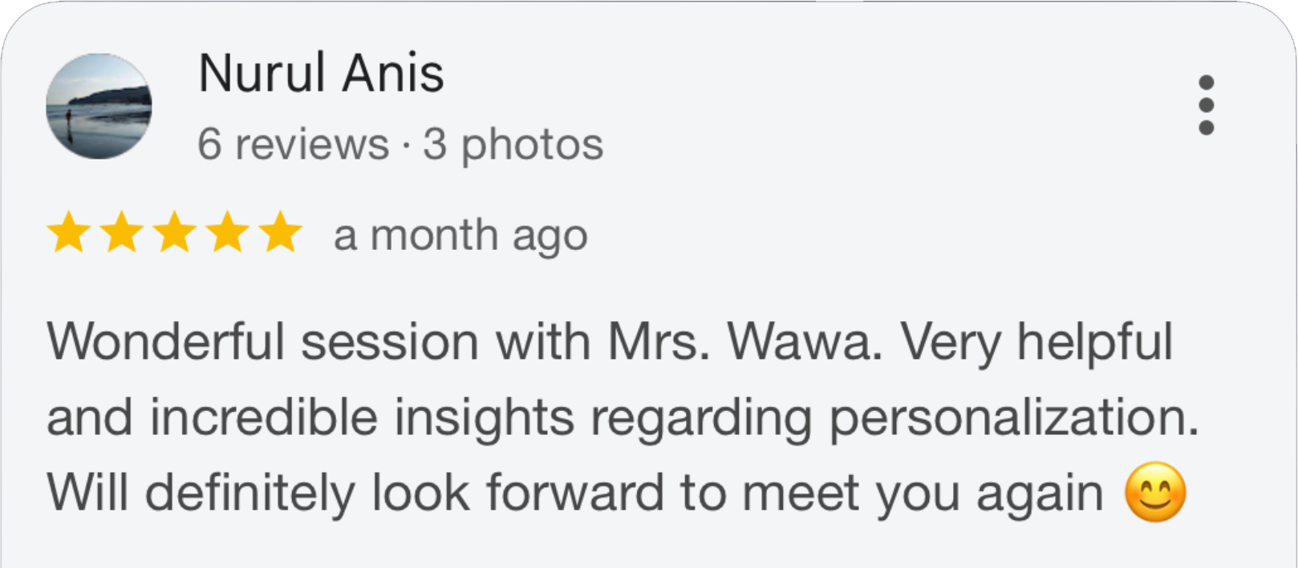Image resolution: width=1298 pixels, height=568 pixels.
Task: Click "Very helpful" in the review text
Action: pyautogui.click(x=1036, y=342)
